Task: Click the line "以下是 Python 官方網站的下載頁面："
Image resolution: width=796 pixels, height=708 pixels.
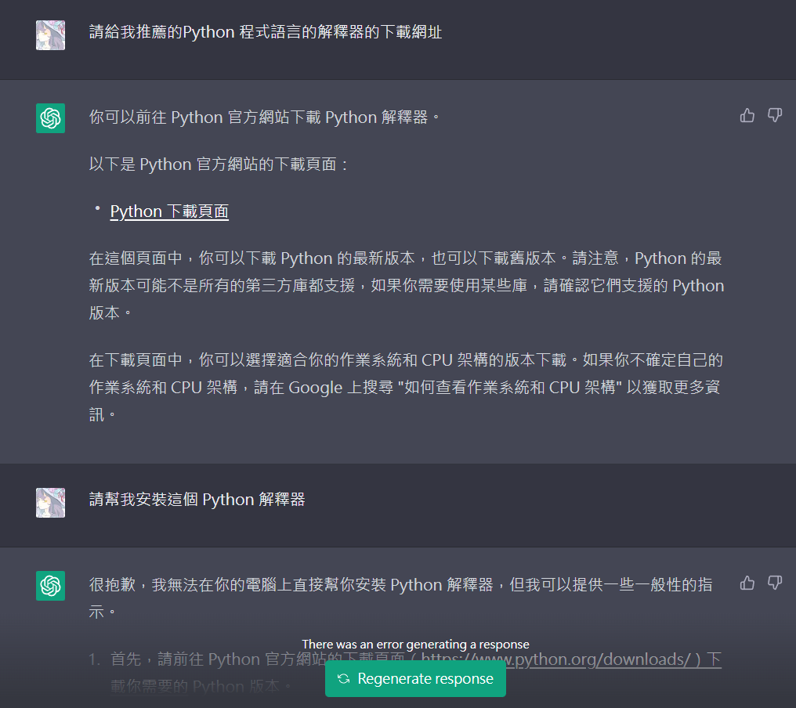Action: [219, 164]
